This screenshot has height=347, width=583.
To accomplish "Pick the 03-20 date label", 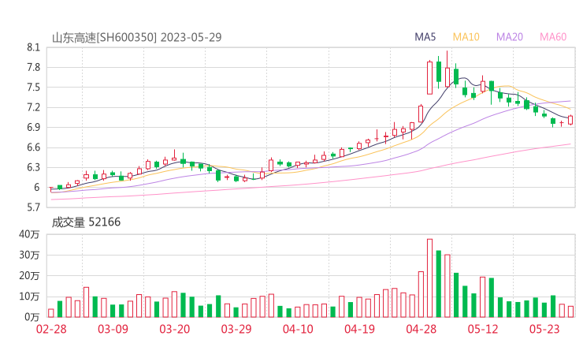I will (x=175, y=329).
